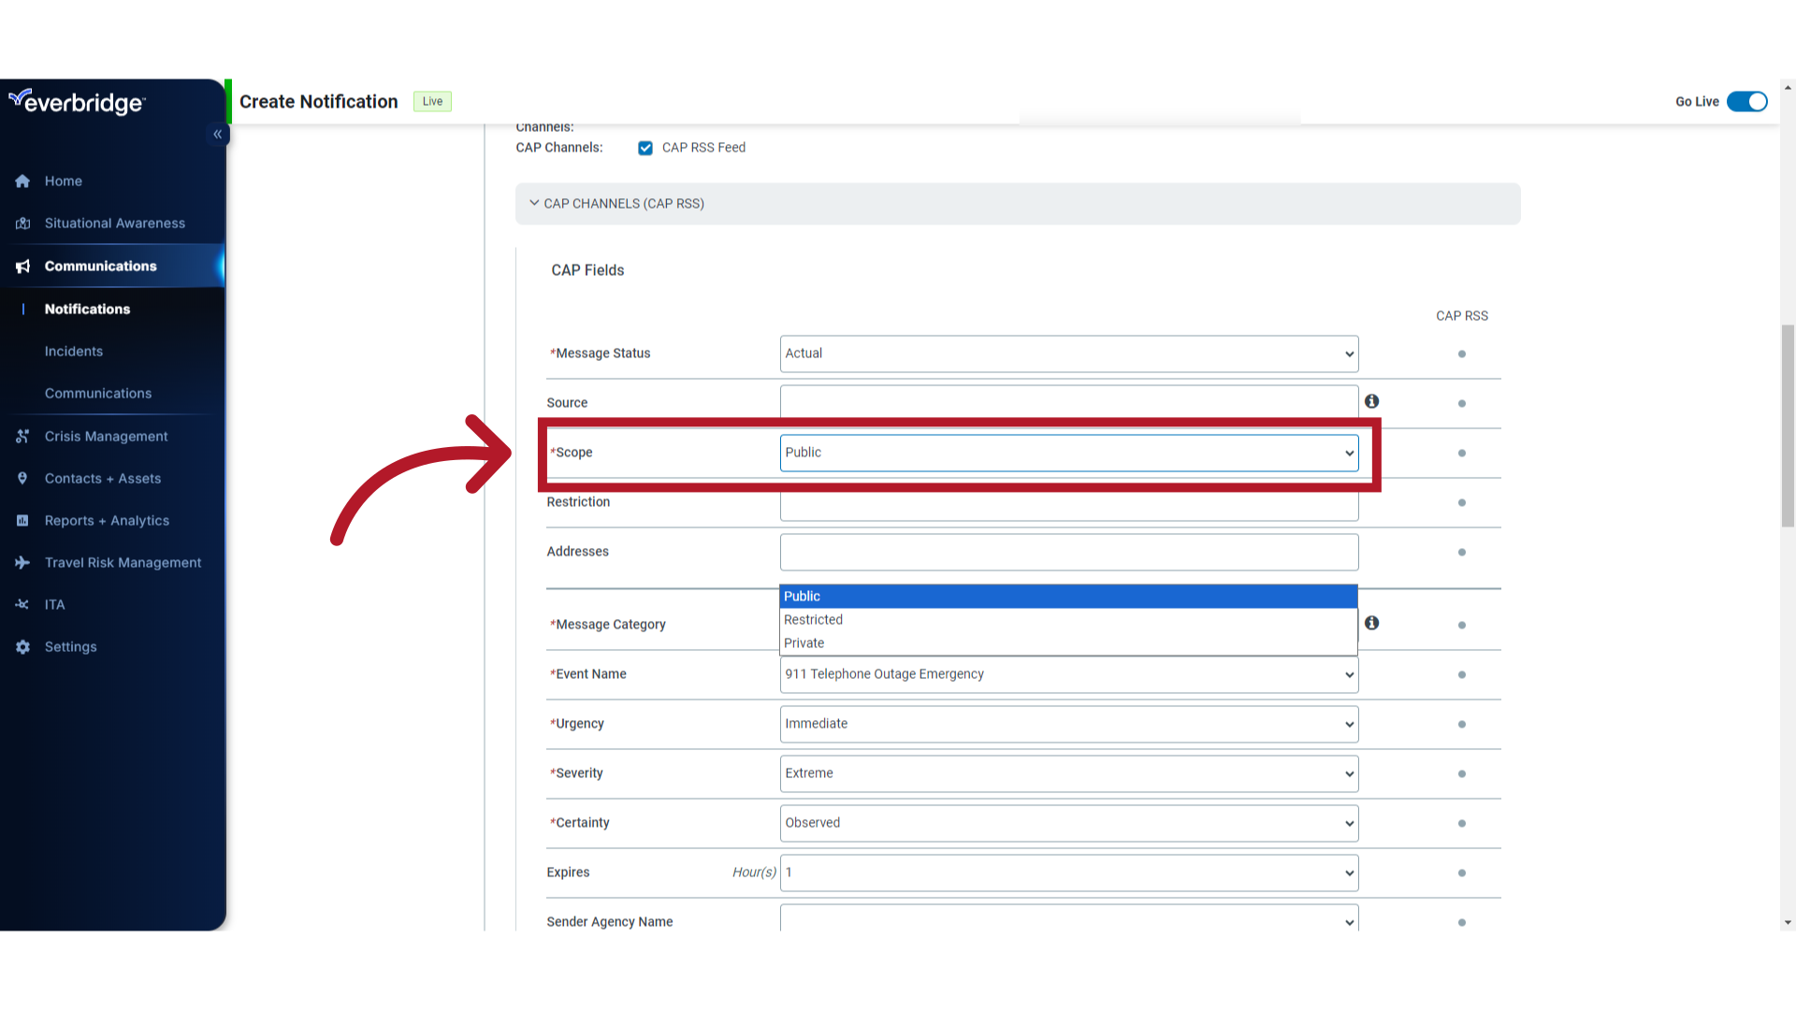Image resolution: width=1796 pixels, height=1010 pixels.
Task: Click the Contacts + Assets icon
Action: [x=22, y=479]
